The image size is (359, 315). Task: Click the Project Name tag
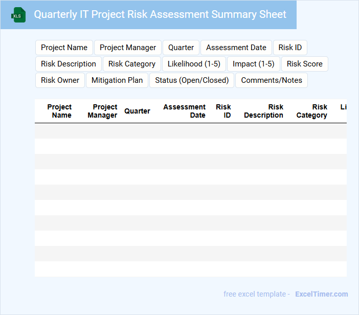coord(64,48)
